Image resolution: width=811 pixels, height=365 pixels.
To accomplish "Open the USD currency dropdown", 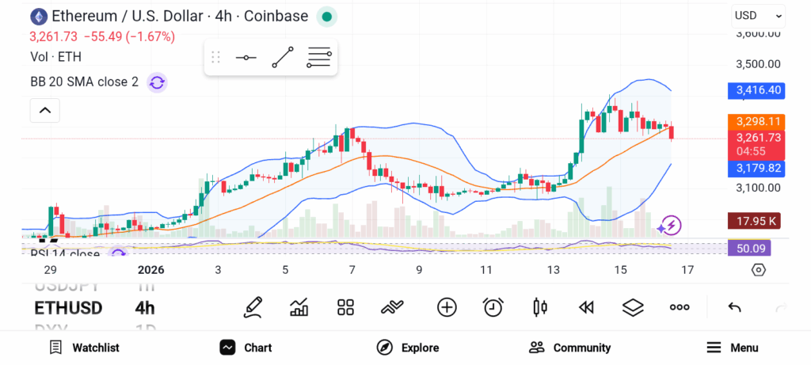I will (x=758, y=16).
